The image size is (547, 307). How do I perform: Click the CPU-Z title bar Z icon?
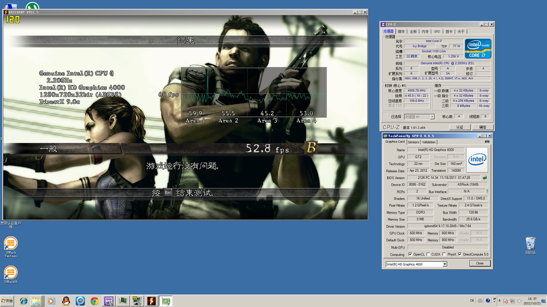pyautogui.click(x=383, y=24)
